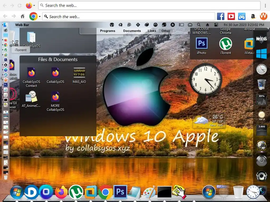Open the three-dot menu at top right
Image resolution: width=270 pixels, height=202 pixels.
265,6
